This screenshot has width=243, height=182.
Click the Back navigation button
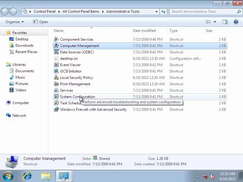click(x=5, y=12)
